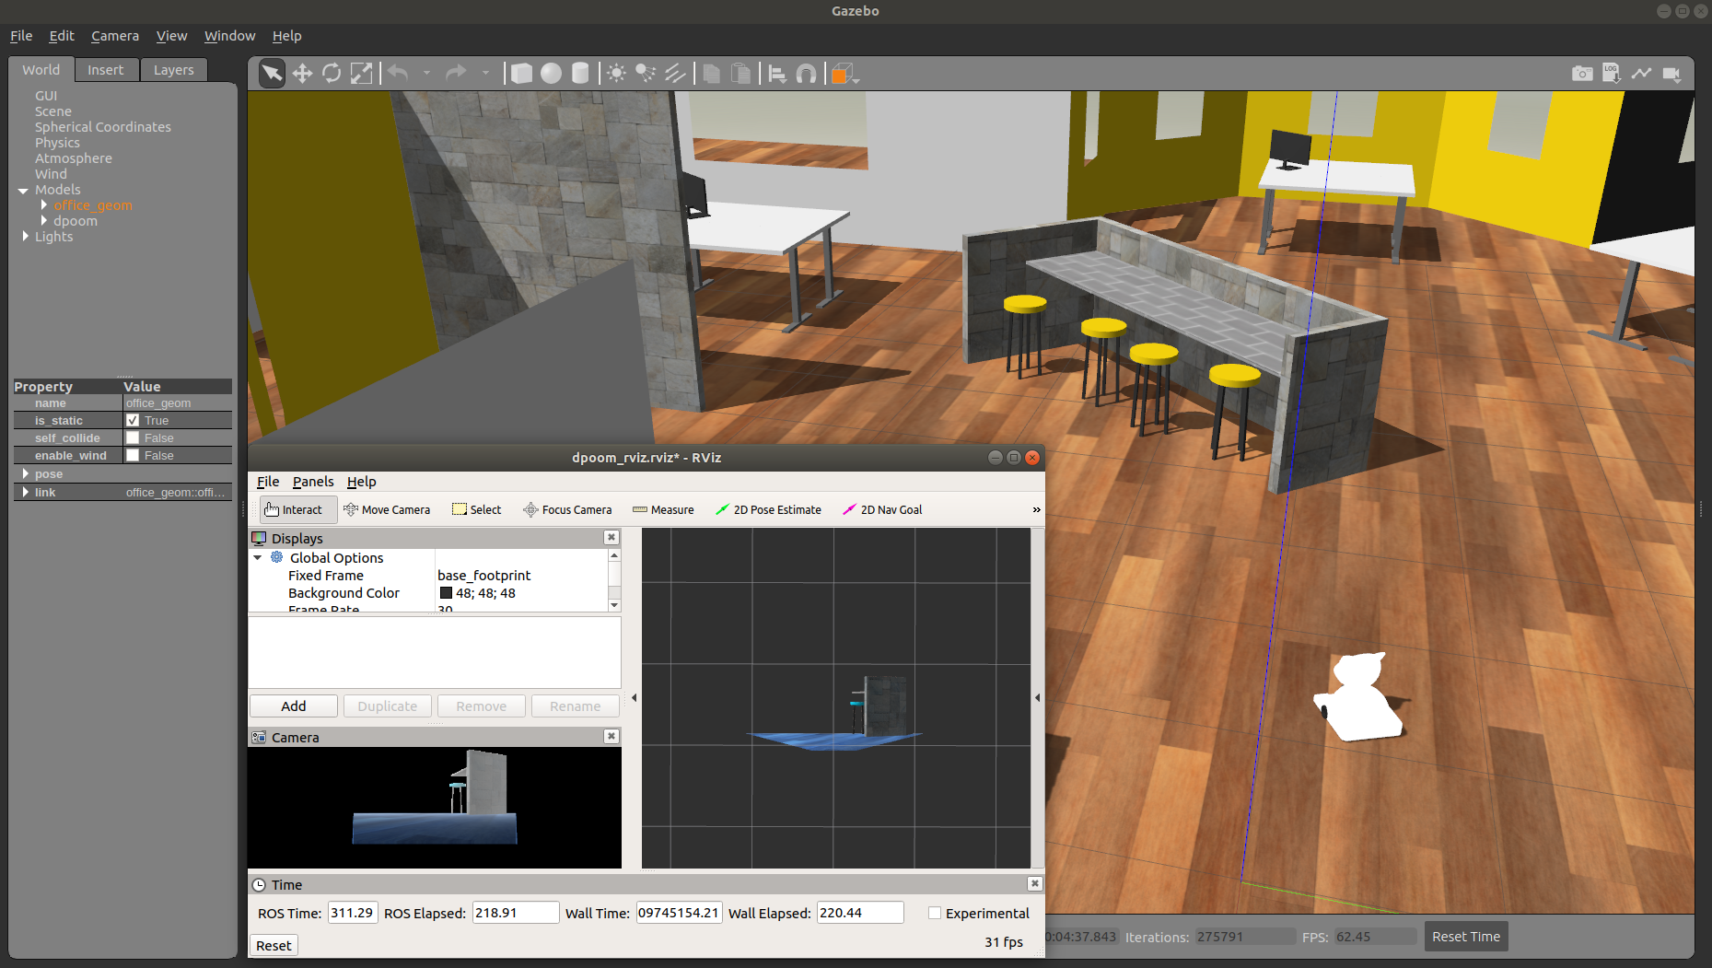The height and width of the screenshot is (968, 1712).
Task: Expand the Lights tree node
Action: point(25,236)
